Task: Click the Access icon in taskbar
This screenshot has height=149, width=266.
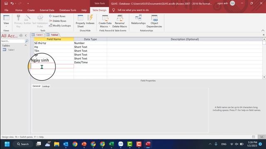Action: click(148, 144)
